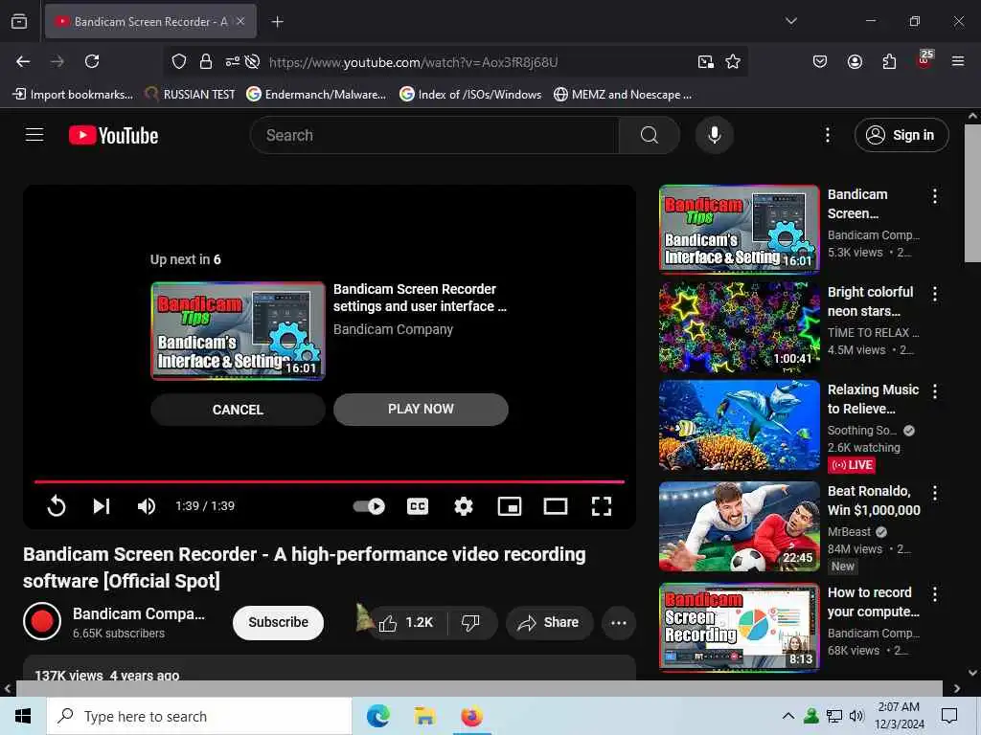
Task: Enable miniplayer mode
Action: tap(510, 505)
